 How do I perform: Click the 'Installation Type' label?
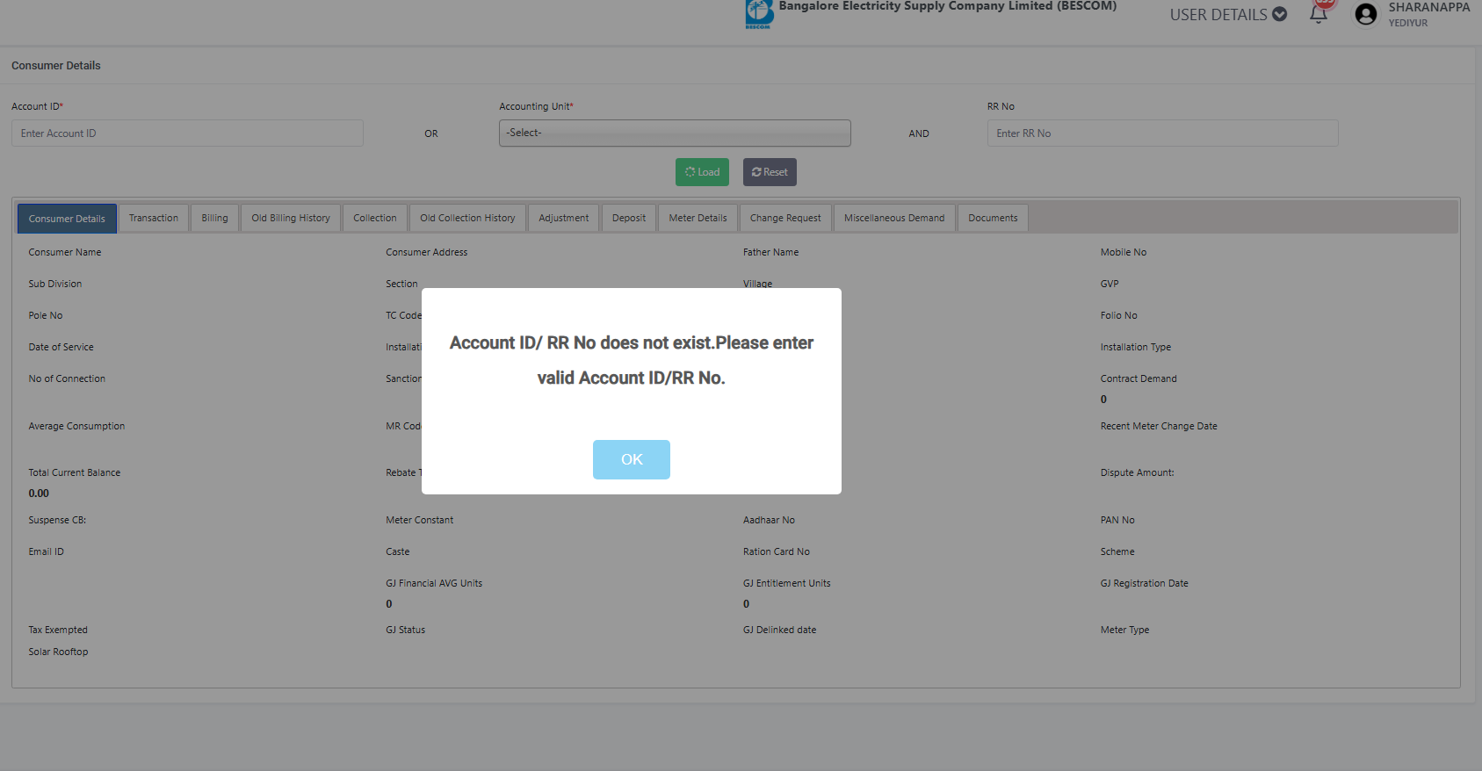pos(1136,347)
